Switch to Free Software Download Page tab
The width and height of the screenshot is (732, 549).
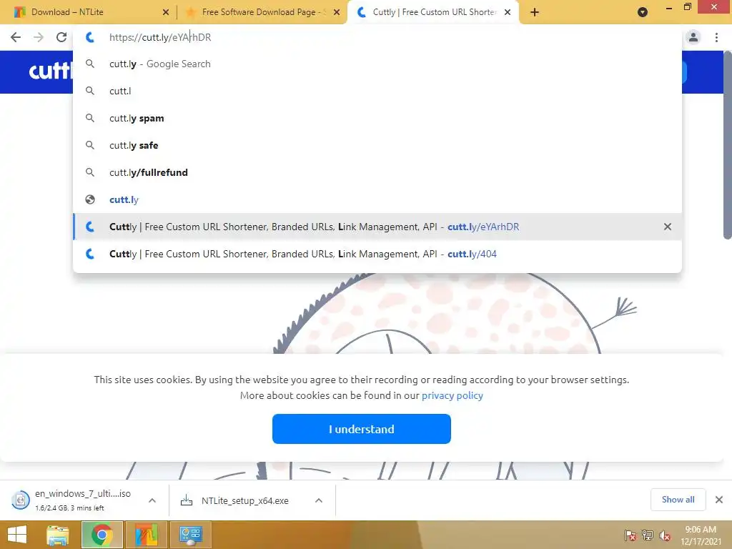264,12
